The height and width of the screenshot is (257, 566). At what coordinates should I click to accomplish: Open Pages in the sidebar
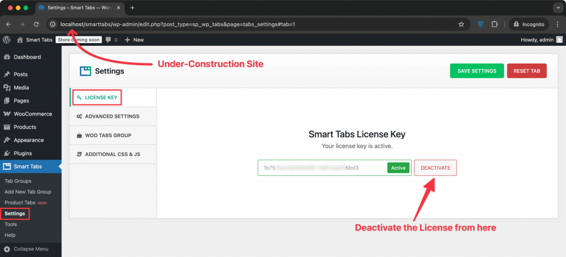click(31, 101)
